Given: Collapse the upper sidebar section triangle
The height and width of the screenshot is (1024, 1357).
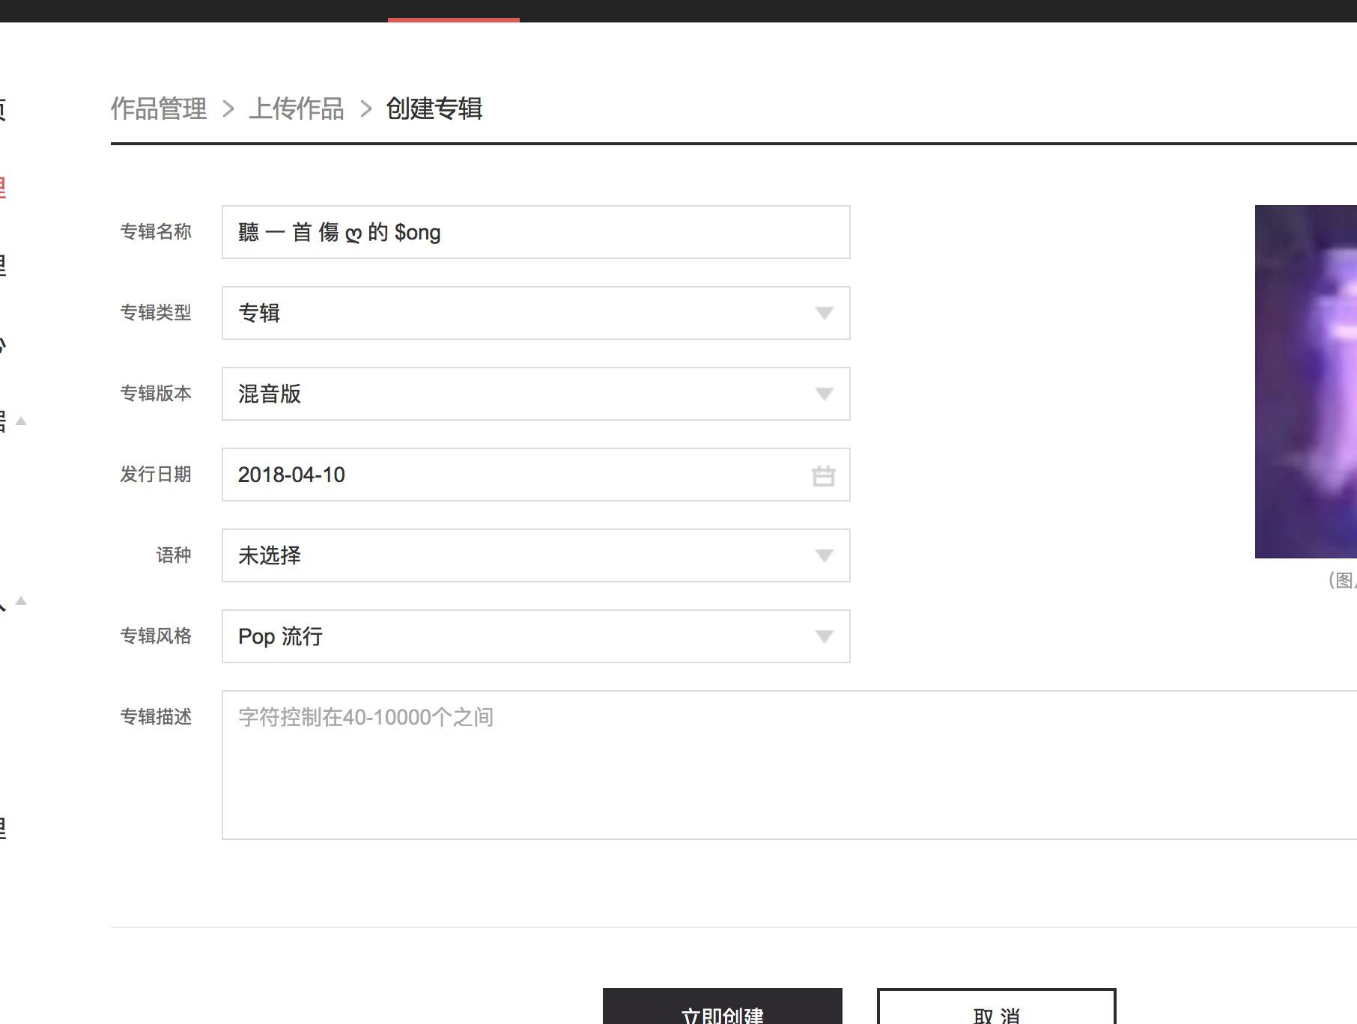Looking at the screenshot, I should [x=21, y=421].
